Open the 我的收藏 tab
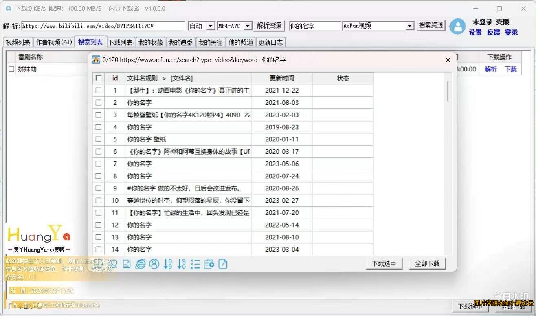This screenshot has height=316, width=536. click(150, 42)
